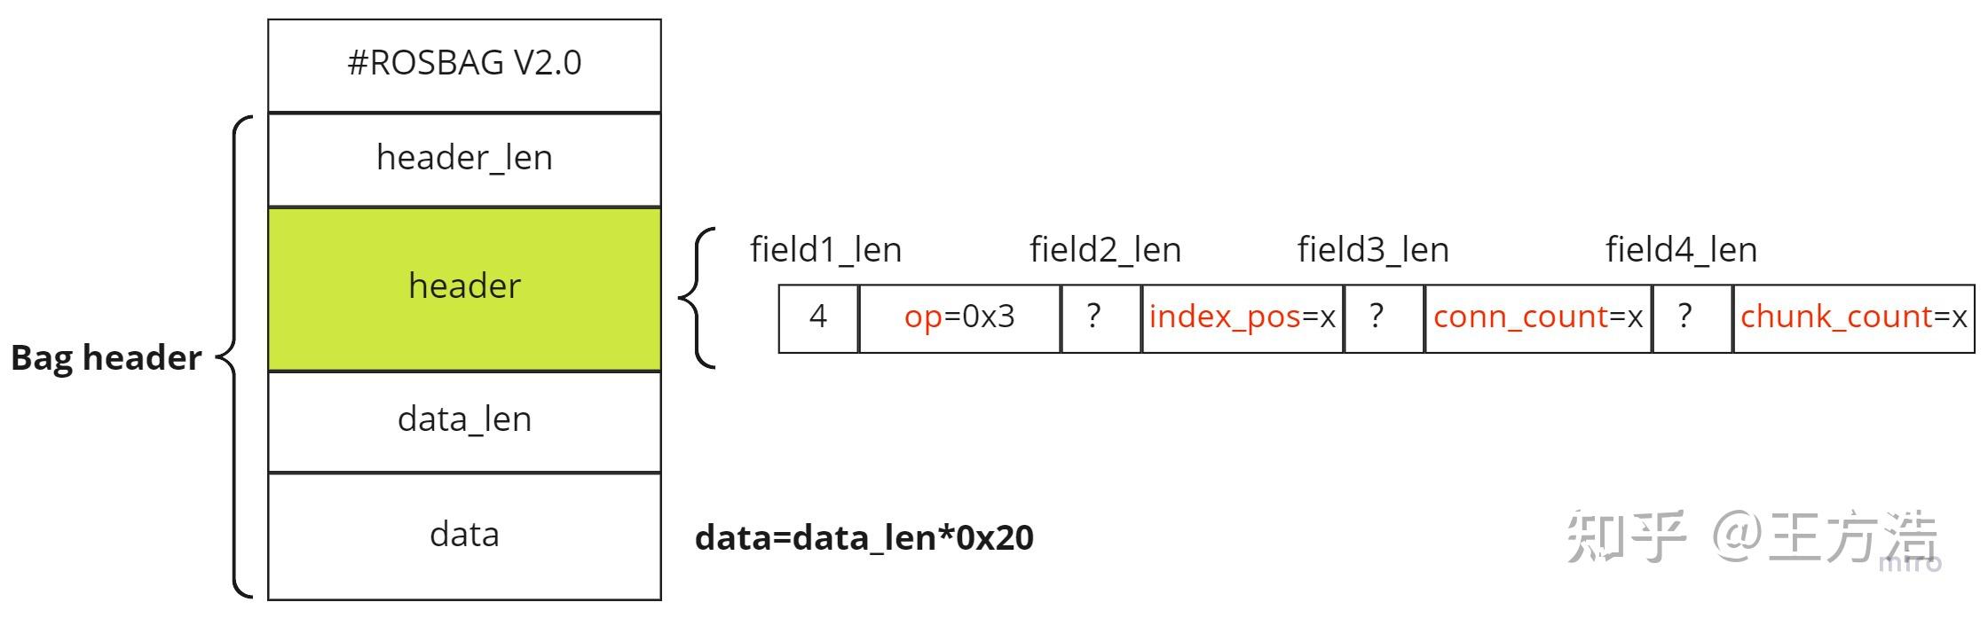
Task: Click question mark cell before chunk_count
Action: point(1692,317)
